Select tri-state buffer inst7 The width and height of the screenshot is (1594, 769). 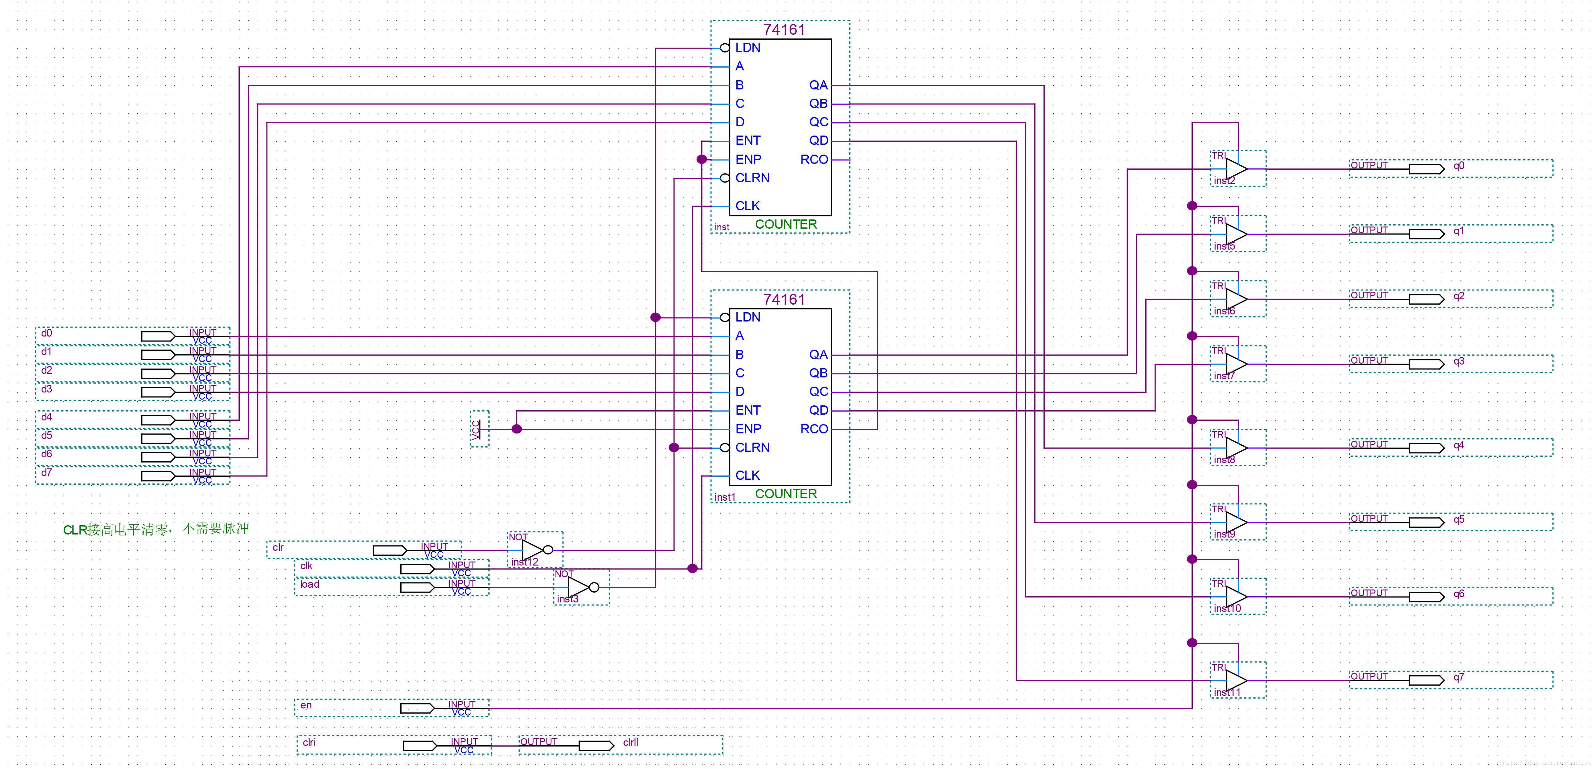1238,364
